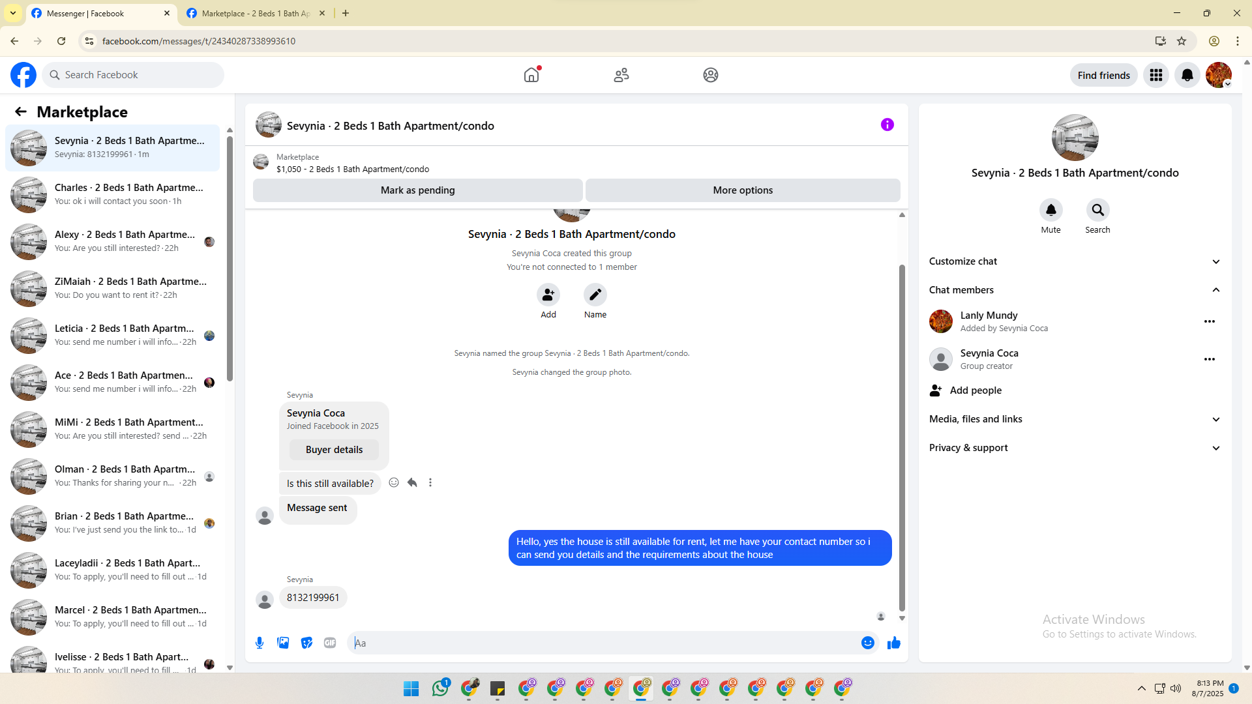The height and width of the screenshot is (704, 1252).
Task: Open volume control in system tray
Action: [x=1176, y=688]
